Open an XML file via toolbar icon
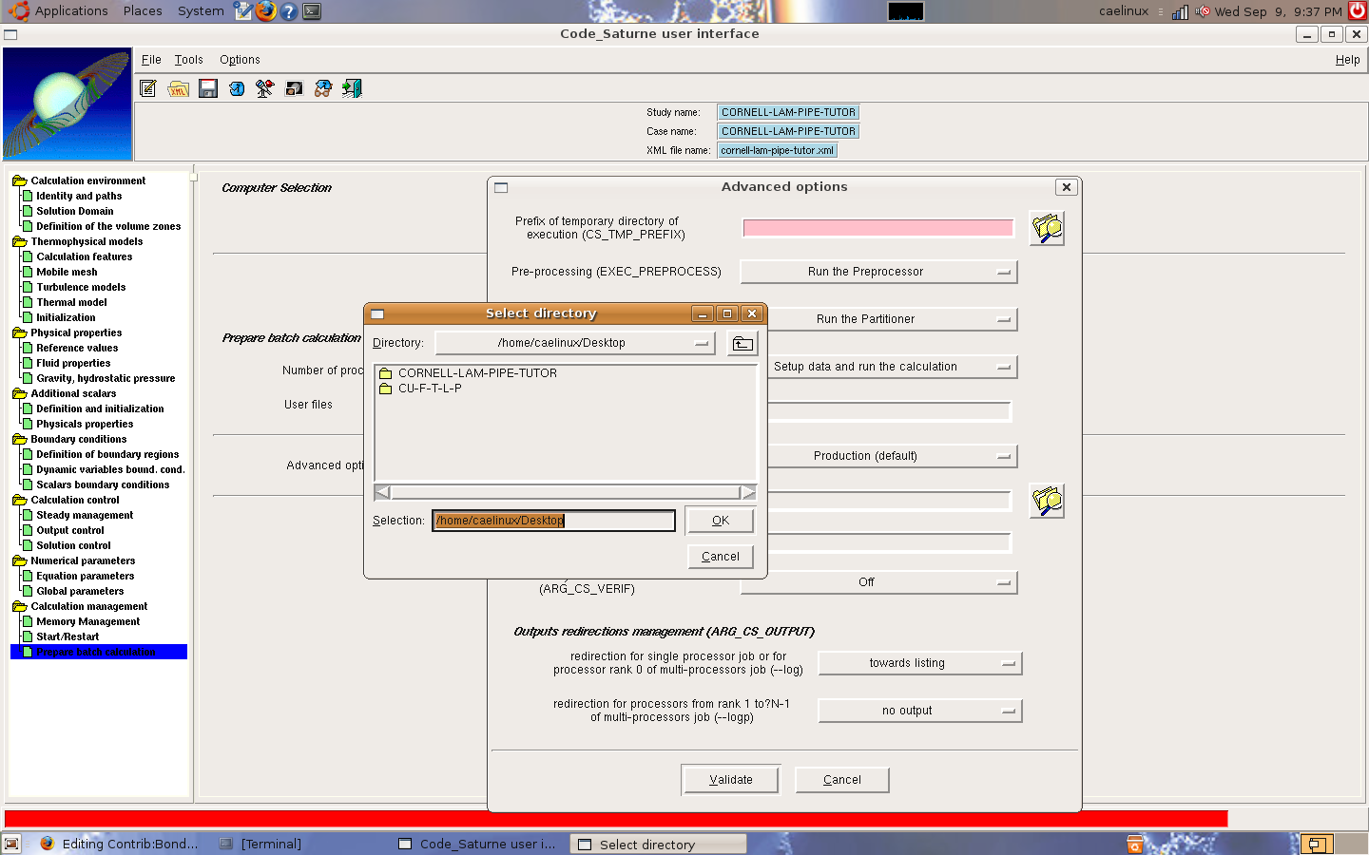The image size is (1369, 855). click(178, 88)
